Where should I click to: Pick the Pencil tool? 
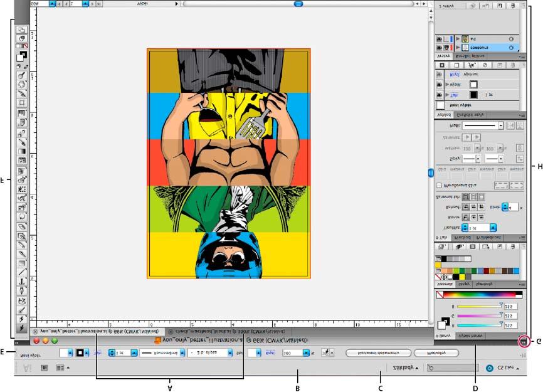tap(22, 245)
